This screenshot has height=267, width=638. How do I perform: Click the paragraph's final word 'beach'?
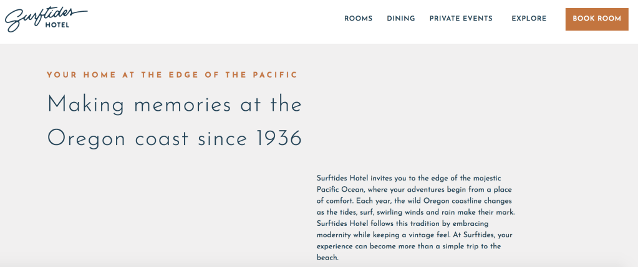(x=326, y=258)
